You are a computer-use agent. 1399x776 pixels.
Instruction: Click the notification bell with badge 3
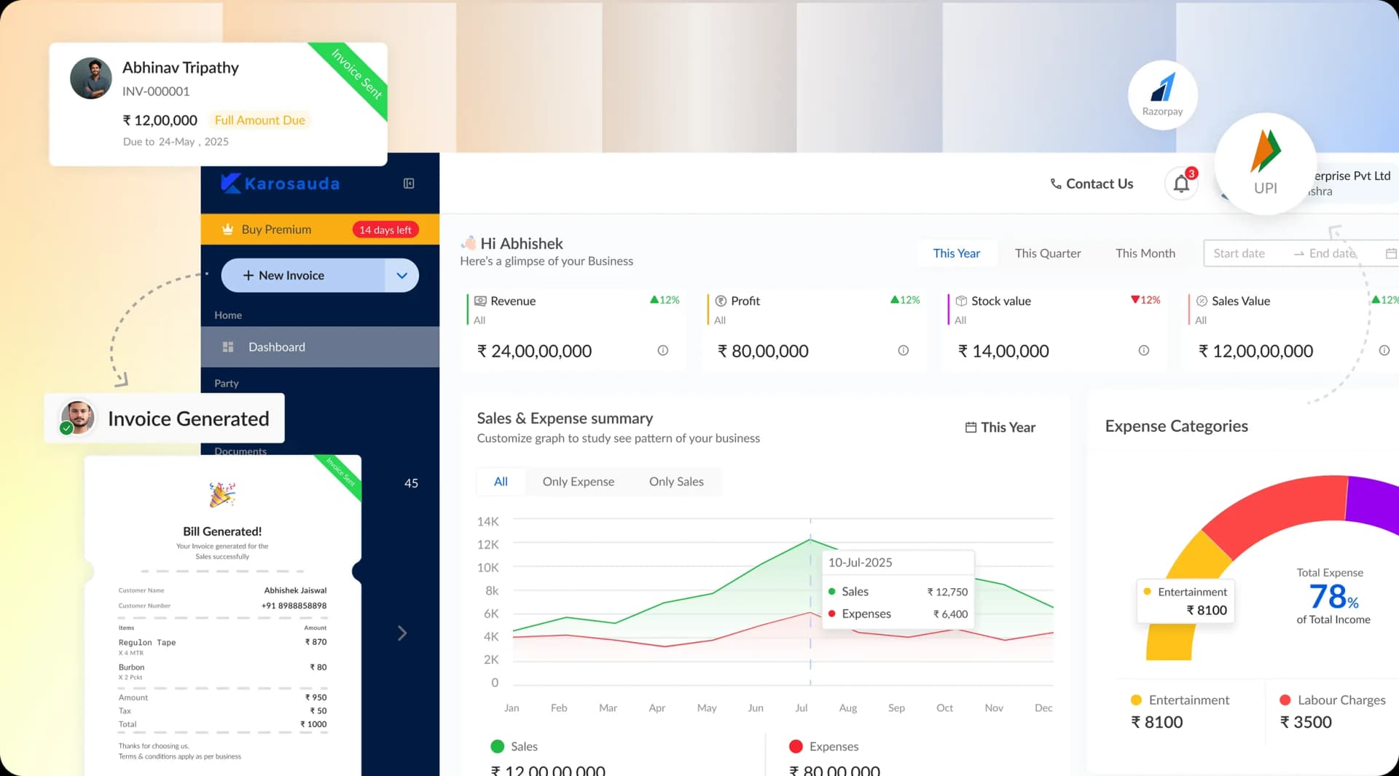tap(1180, 183)
